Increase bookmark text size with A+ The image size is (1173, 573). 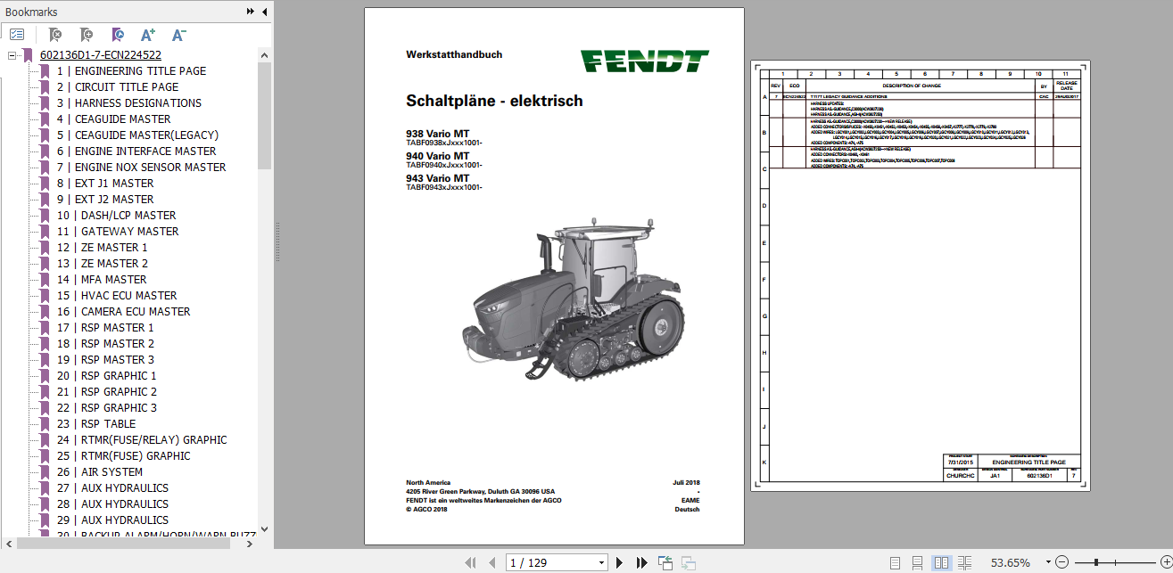148,35
